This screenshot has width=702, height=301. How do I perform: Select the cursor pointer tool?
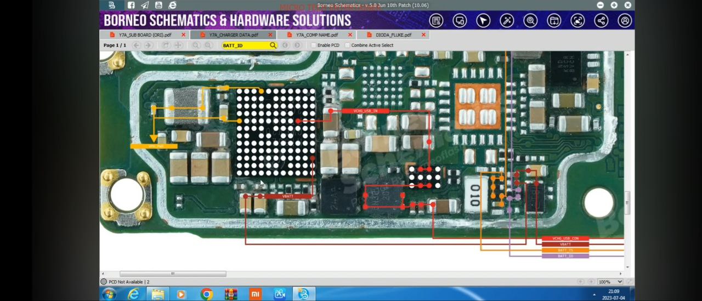click(x=483, y=21)
